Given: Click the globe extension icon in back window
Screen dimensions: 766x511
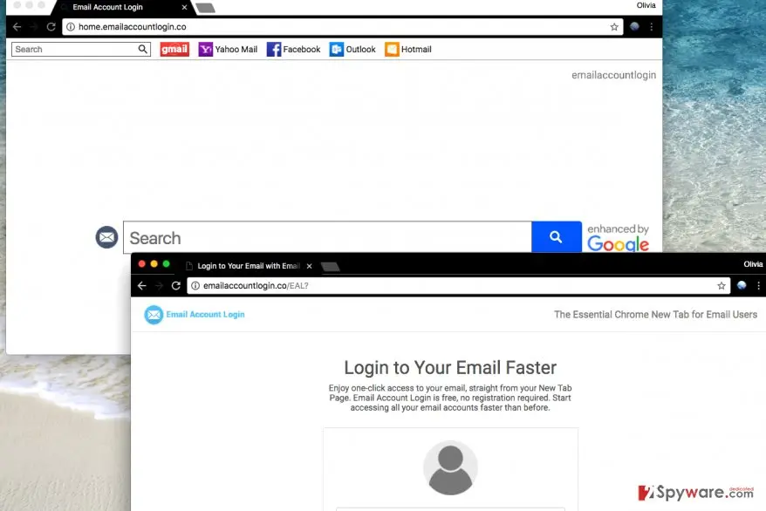Looking at the screenshot, I should 634,27.
